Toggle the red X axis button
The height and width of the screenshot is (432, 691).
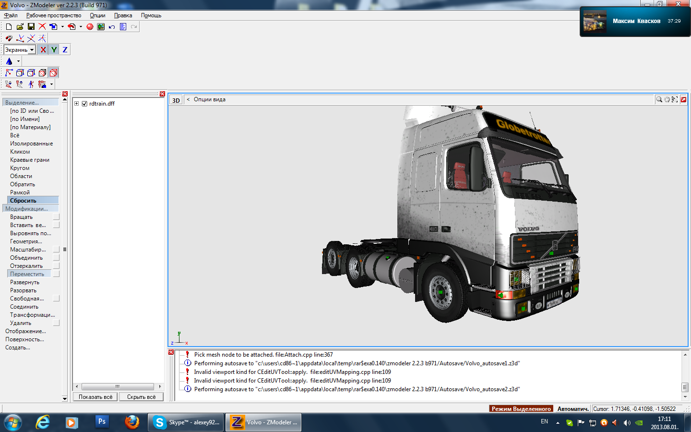[x=43, y=49]
